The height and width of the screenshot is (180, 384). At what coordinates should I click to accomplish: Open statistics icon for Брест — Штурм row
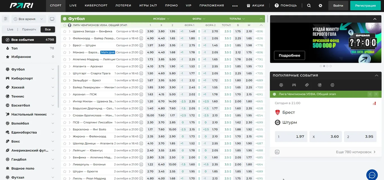[x=141, y=45]
